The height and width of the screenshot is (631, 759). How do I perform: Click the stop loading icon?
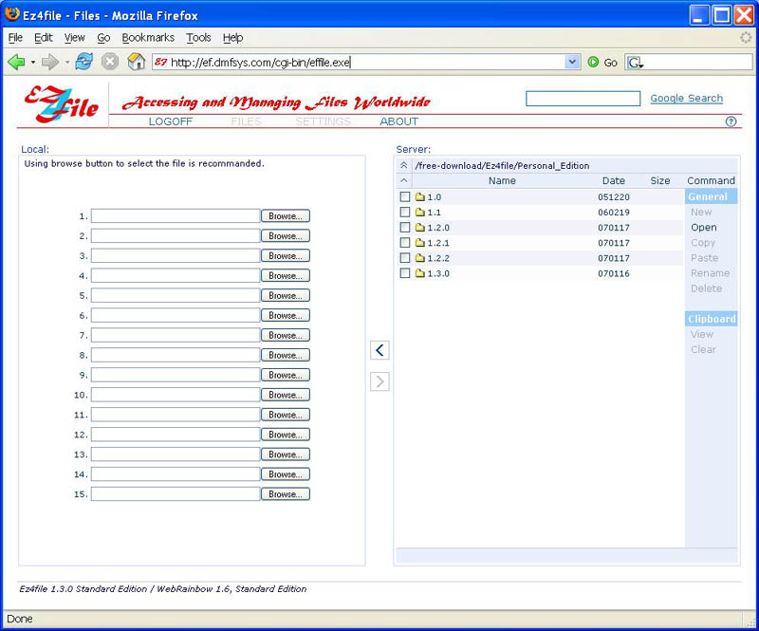click(108, 61)
